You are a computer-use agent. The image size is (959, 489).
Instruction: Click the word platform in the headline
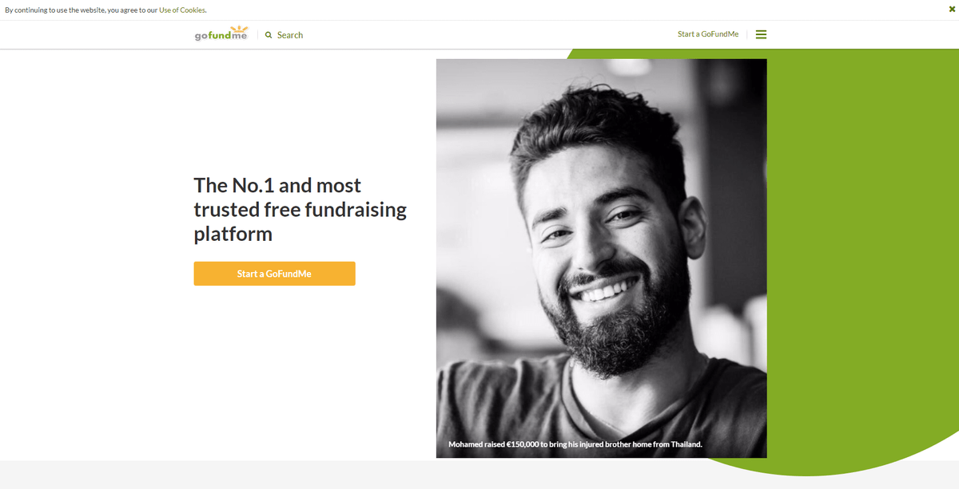pos(233,235)
